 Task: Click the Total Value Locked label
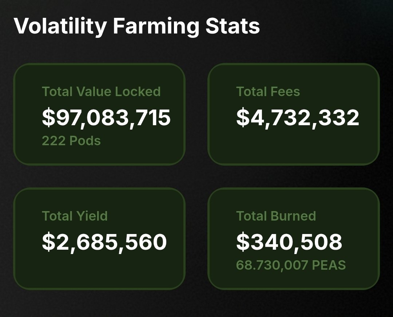tap(101, 91)
